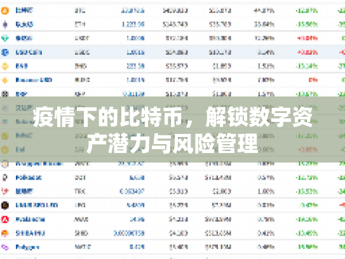Open the Binance USD name link
The width and height of the screenshot is (345, 259).
click(34, 80)
